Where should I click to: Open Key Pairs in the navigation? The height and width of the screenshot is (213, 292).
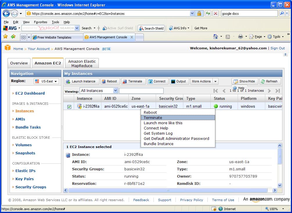pyautogui.click(x=25, y=179)
